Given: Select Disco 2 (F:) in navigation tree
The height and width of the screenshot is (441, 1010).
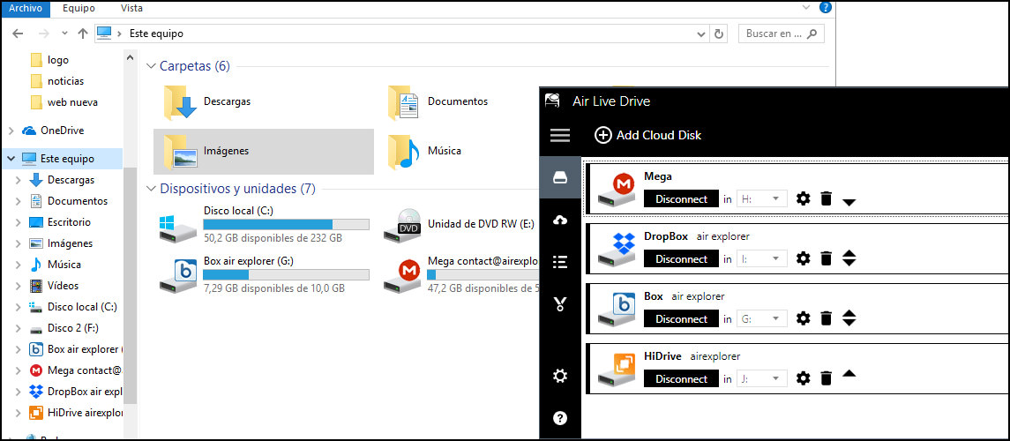Looking at the screenshot, I should tap(72, 328).
